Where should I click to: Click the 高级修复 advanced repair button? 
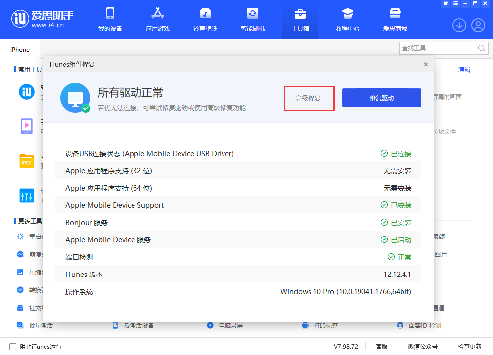coord(309,98)
